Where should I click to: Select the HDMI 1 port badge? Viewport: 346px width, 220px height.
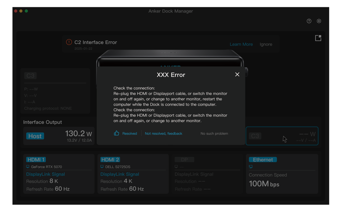[x=36, y=159]
